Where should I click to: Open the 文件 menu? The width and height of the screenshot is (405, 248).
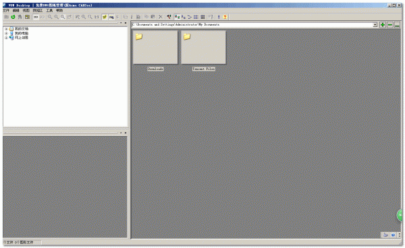click(x=6, y=10)
